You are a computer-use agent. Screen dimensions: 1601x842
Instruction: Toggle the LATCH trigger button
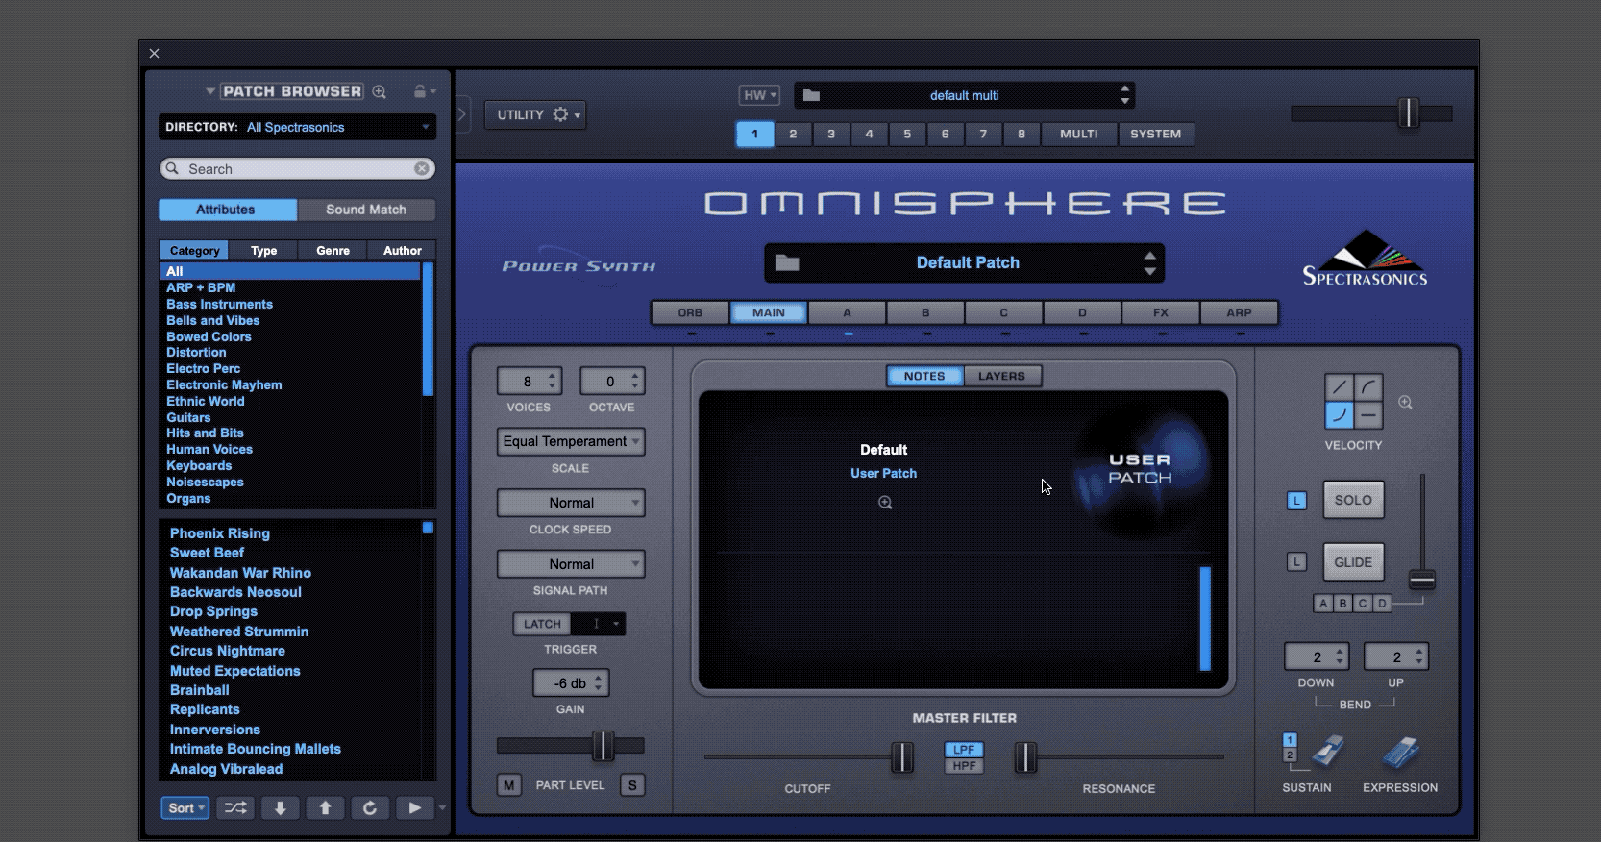542,624
